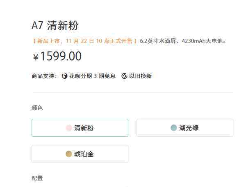
Task: Click the 花呗 logo icon
Action: tap(64, 76)
